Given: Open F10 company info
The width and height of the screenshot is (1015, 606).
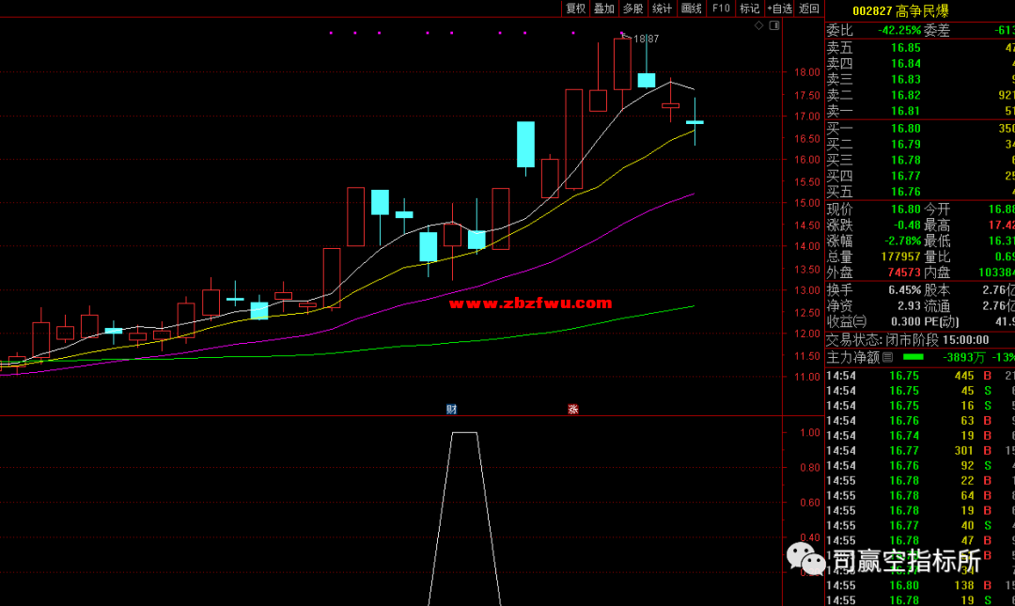Looking at the screenshot, I should (721, 8).
